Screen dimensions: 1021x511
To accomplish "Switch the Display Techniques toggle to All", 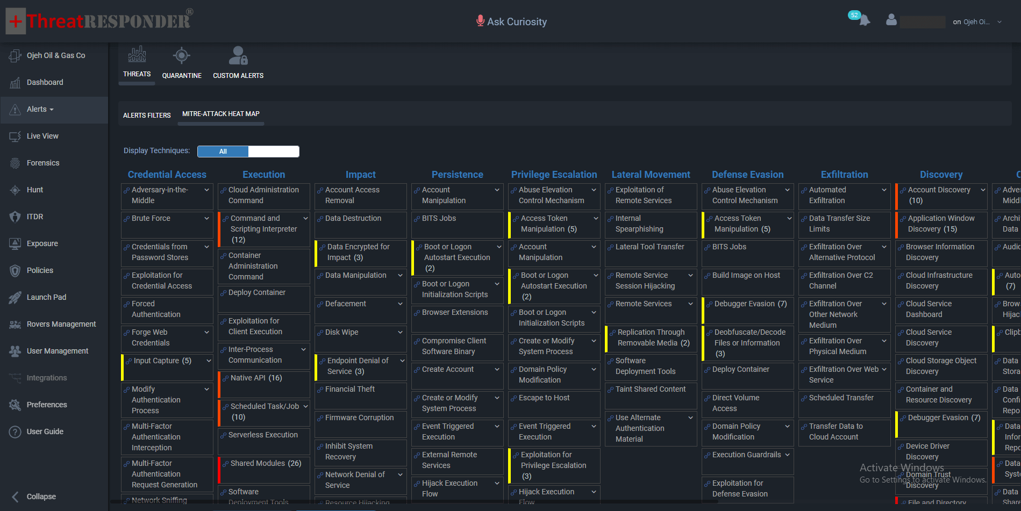I will point(223,152).
